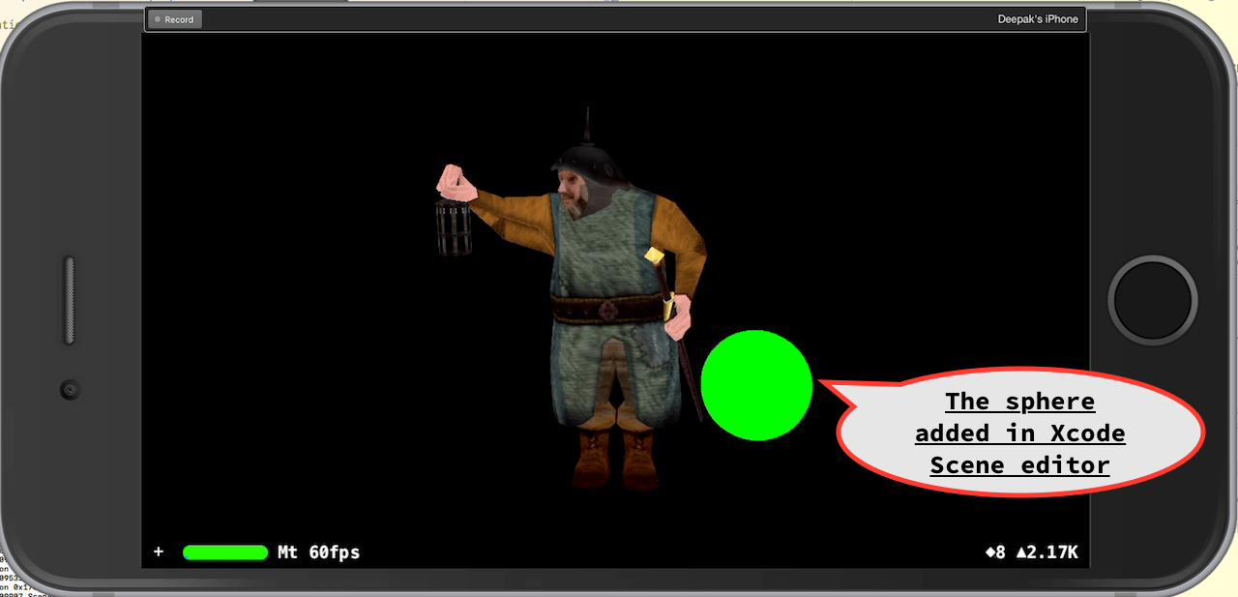This screenshot has width=1238, height=597.
Task: Click the Deepak's iPhone device label
Action: [x=1038, y=19]
